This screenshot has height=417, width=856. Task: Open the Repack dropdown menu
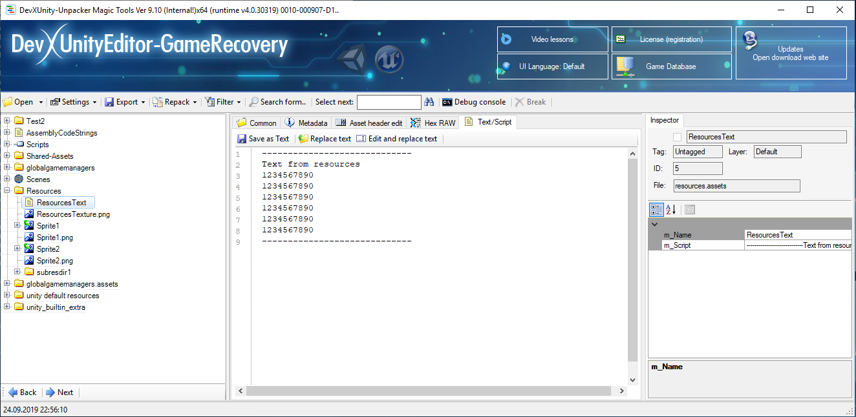click(x=175, y=102)
